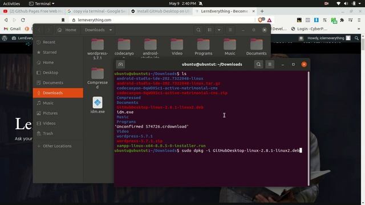Go back in the browser
The height and width of the screenshot is (205, 365).
6,20
